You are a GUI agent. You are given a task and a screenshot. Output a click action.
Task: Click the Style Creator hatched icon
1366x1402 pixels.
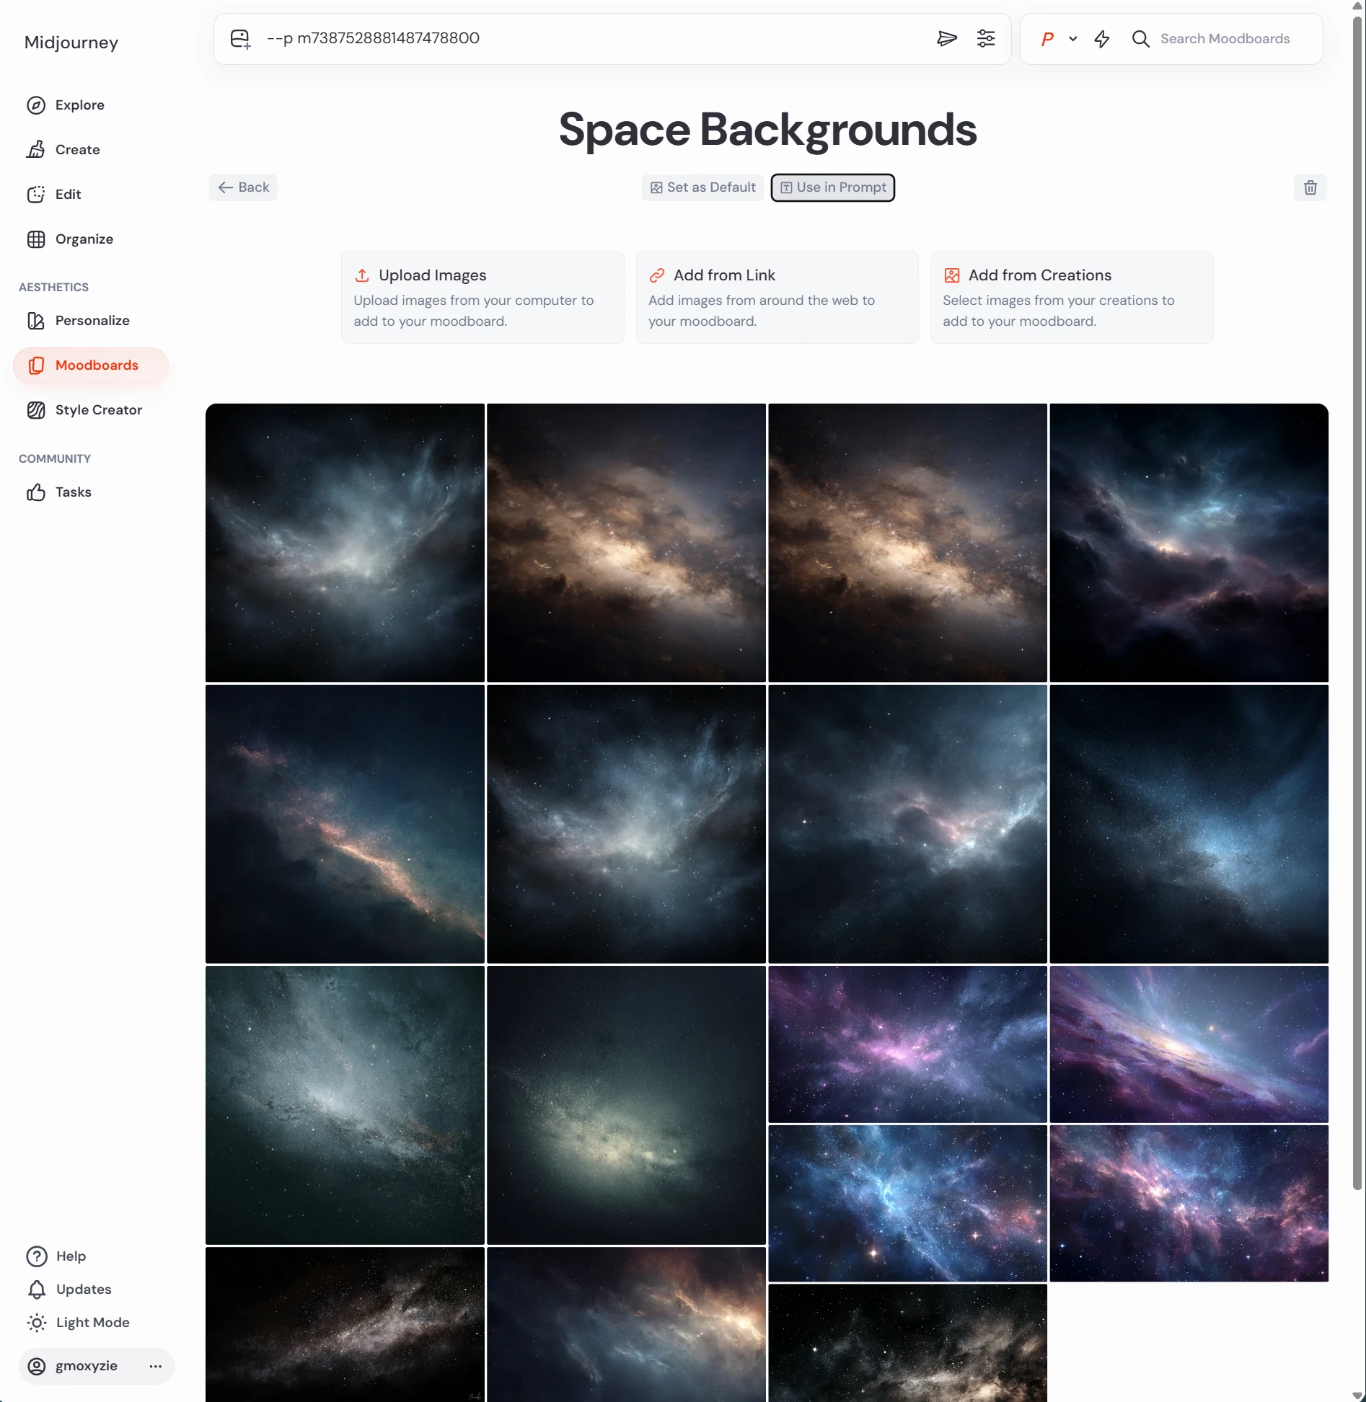click(x=36, y=410)
